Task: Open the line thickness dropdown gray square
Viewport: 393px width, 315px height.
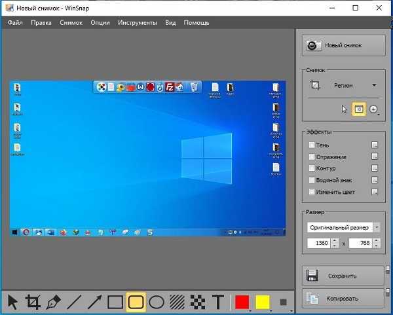Action: coord(283,302)
